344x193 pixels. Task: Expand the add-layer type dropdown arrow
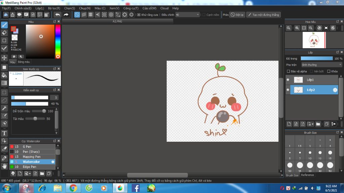pyautogui.click(x=313, y=124)
